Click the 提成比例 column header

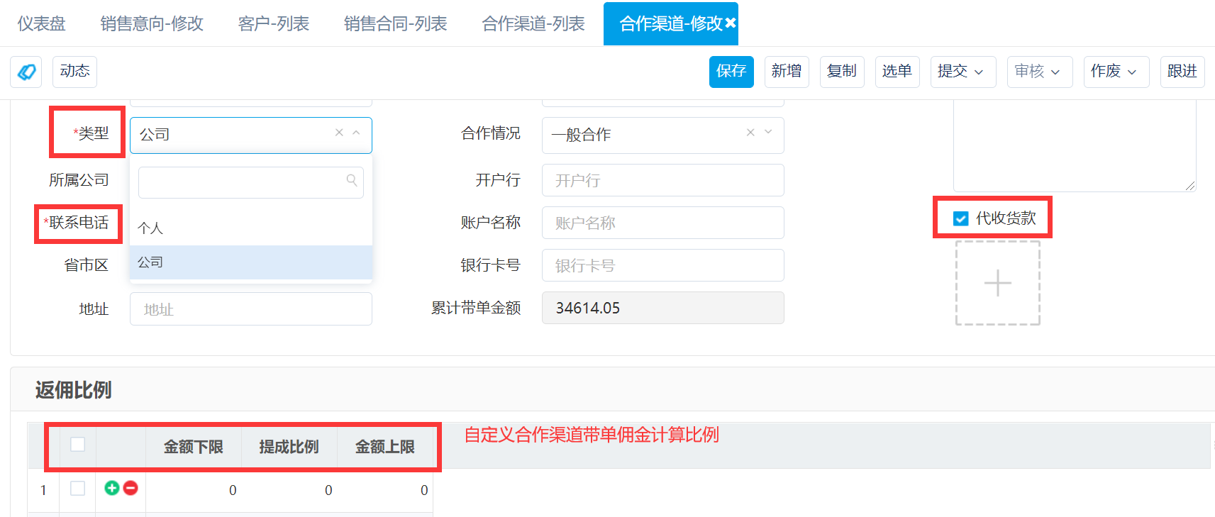pos(289,447)
